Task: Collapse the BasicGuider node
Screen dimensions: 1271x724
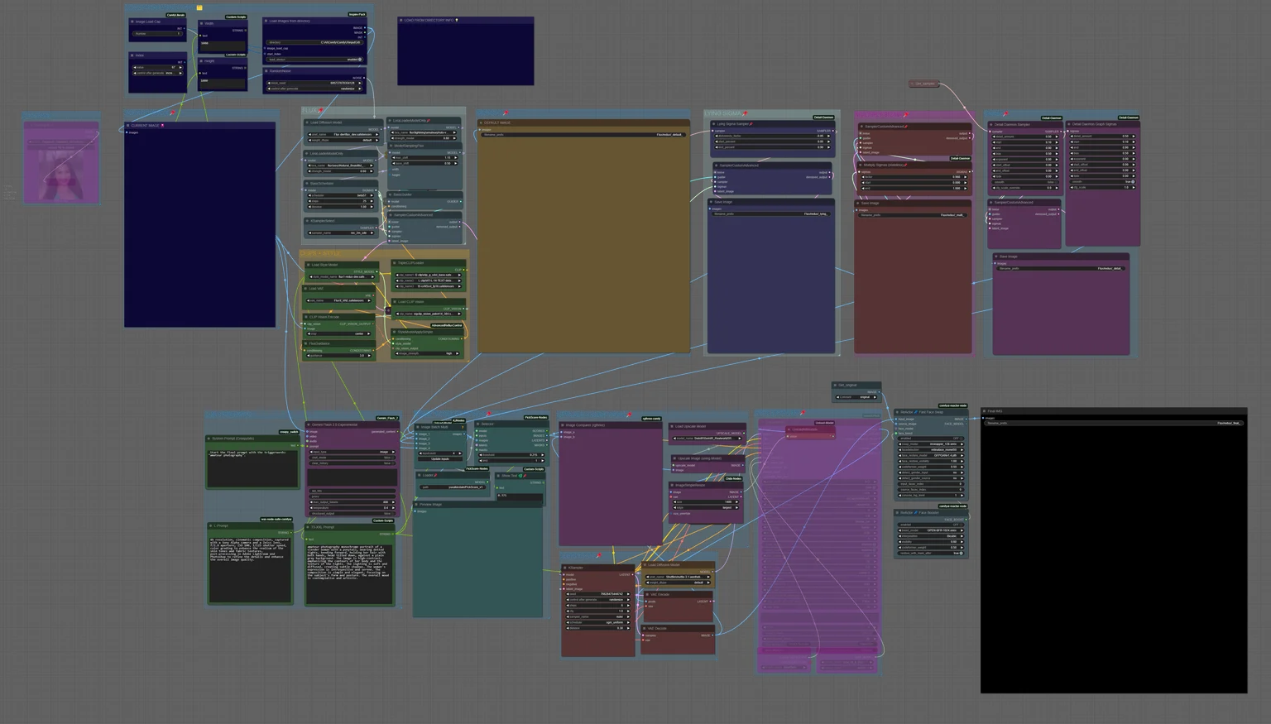Action: 391,195
